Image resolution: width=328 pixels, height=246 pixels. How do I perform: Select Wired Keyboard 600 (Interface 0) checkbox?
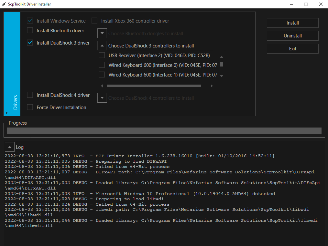[102, 65]
